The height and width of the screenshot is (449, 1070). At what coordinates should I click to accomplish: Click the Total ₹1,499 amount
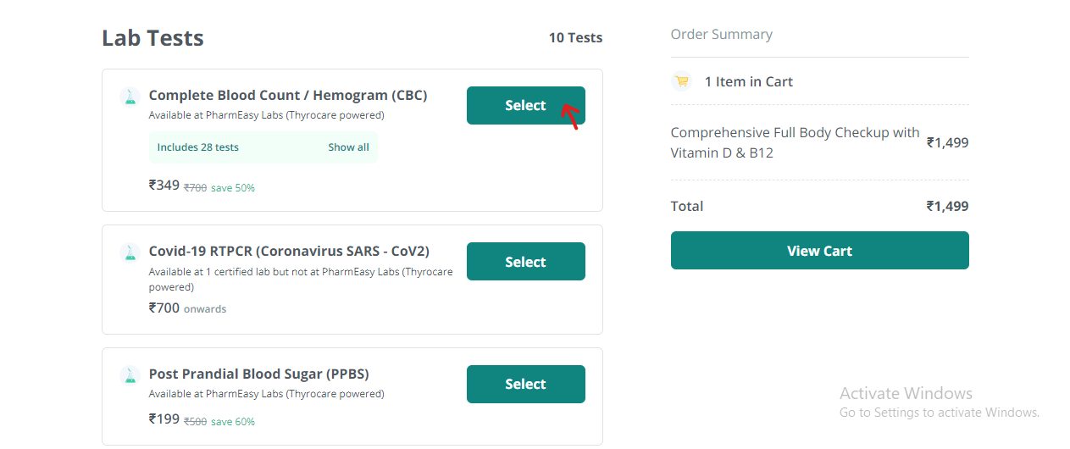point(947,207)
